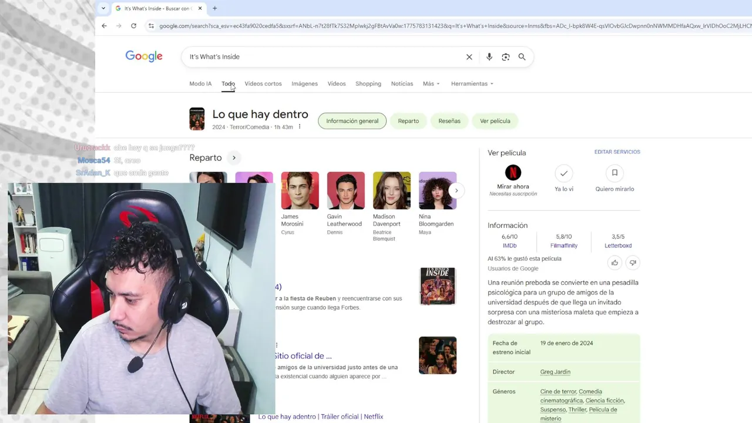Select the Reparto chip
Viewport: 752px width, 423px height.
[x=408, y=121]
